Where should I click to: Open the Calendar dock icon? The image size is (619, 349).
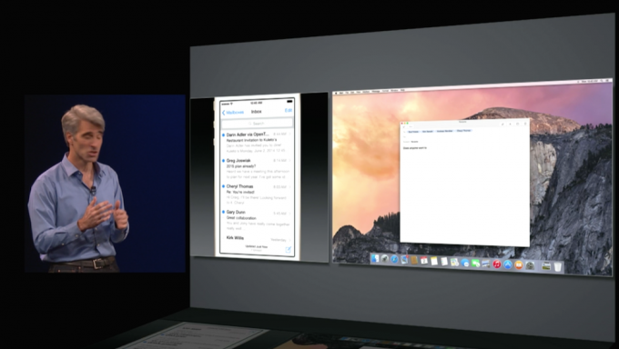point(424,261)
